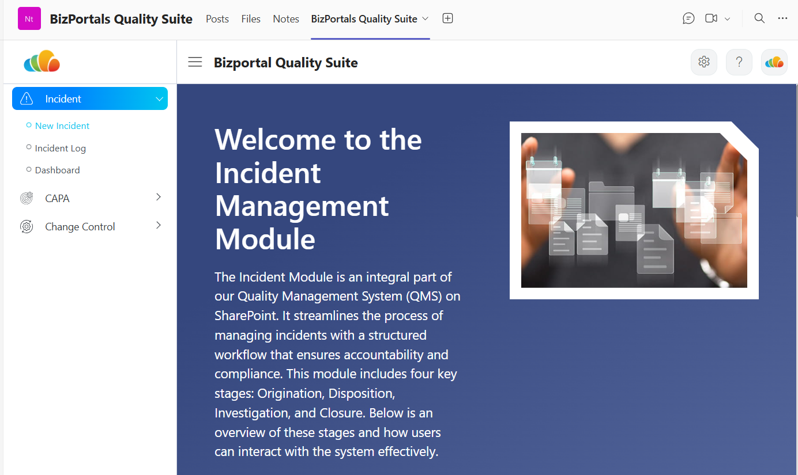
Task: Open the Incident Log link
Action: 60,148
